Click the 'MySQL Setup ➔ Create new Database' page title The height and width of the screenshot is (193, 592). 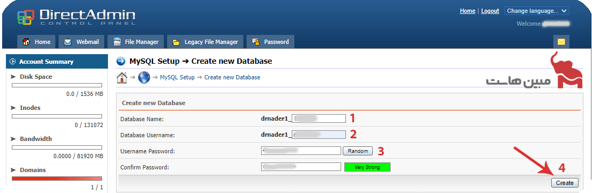click(x=200, y=61)
